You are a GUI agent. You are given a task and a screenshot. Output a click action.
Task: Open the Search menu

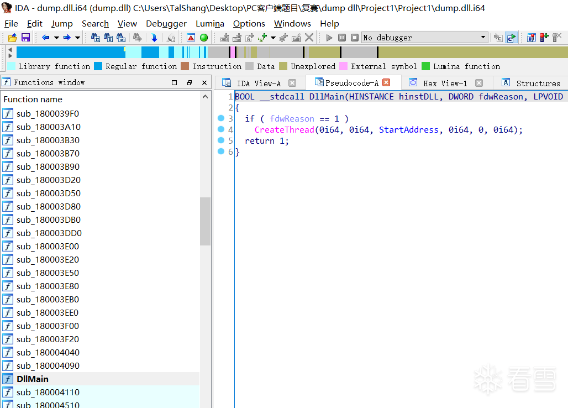tap(95, 24)
